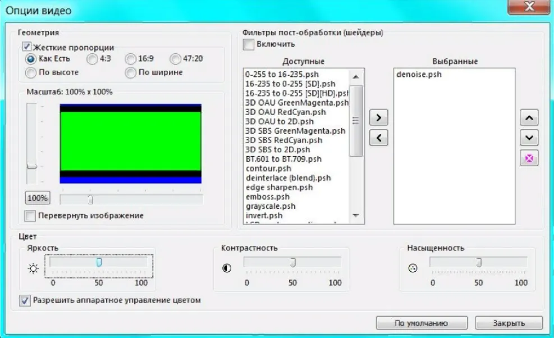Click the saturation palette icon
The height and width of the screenshot is (338, 554).
pyautogui.click(x=413, y=268)
